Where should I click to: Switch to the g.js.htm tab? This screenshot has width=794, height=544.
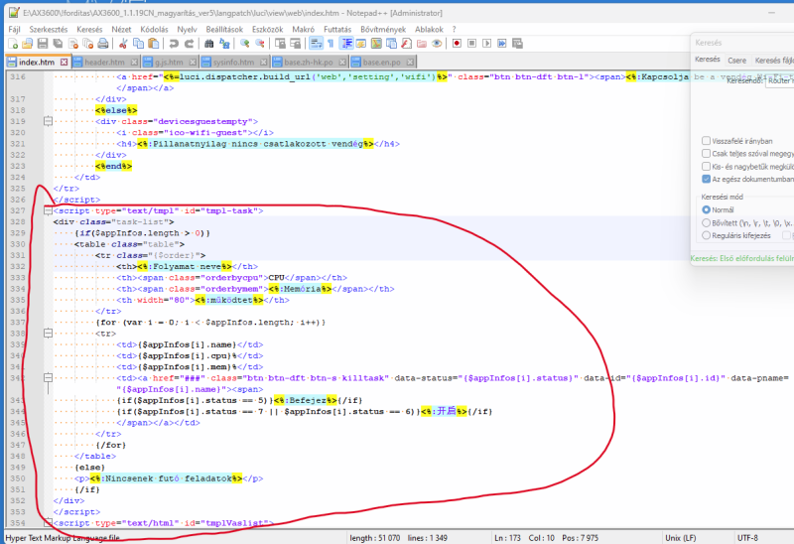coord(169,63)
